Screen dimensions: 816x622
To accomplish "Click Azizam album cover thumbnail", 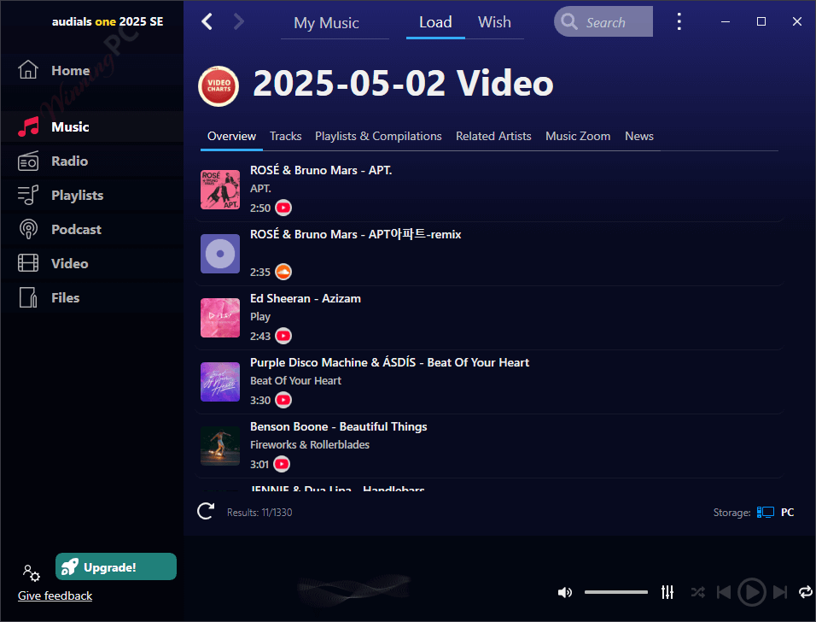I will (x=220, y=318).
